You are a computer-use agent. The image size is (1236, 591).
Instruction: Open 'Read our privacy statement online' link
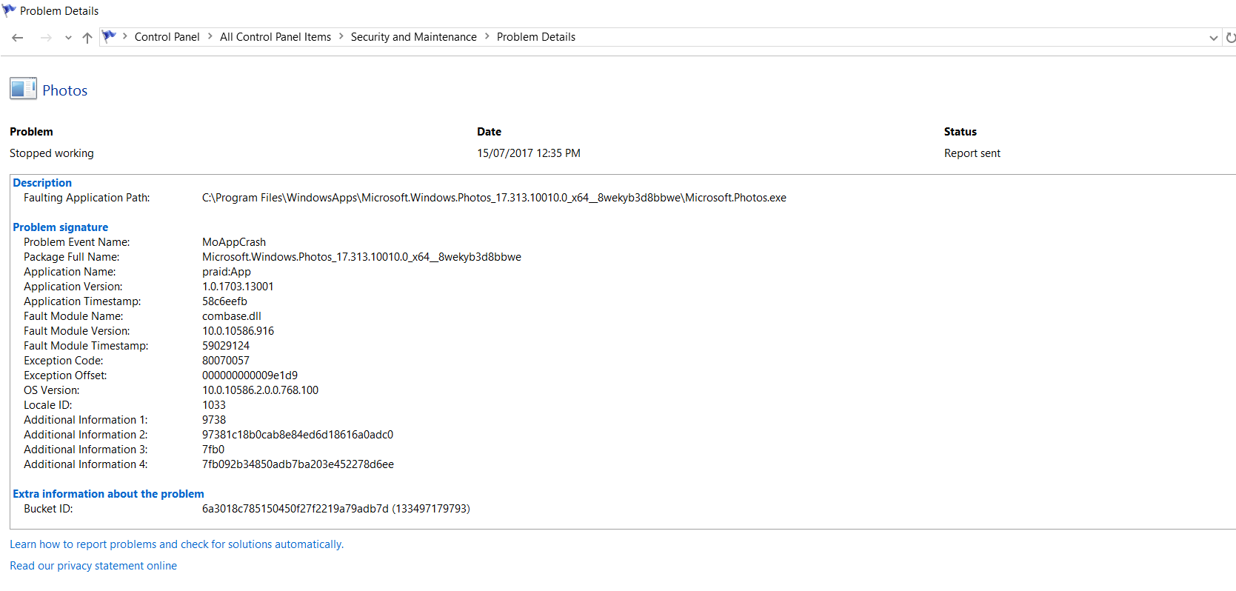93,566
